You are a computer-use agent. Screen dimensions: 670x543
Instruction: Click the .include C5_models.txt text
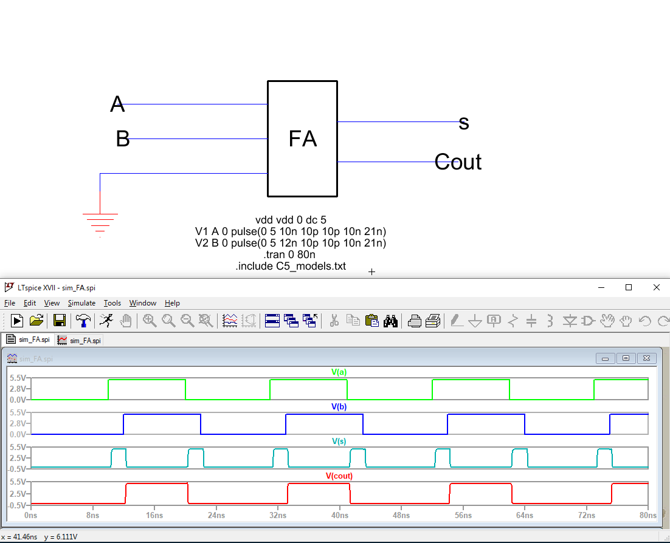[x=291, y=266]
